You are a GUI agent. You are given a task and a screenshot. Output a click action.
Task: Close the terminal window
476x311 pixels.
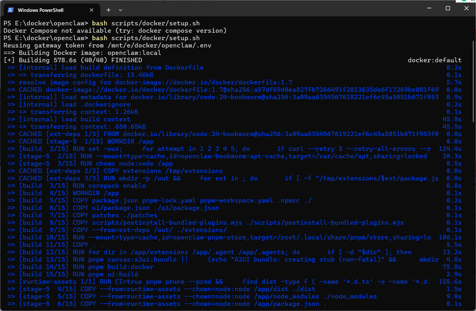(x=466, y=8)
